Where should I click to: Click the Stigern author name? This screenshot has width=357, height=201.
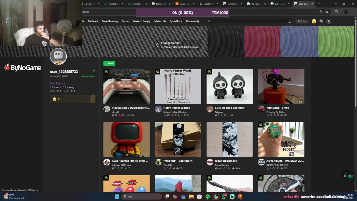(x=219, y=112)
